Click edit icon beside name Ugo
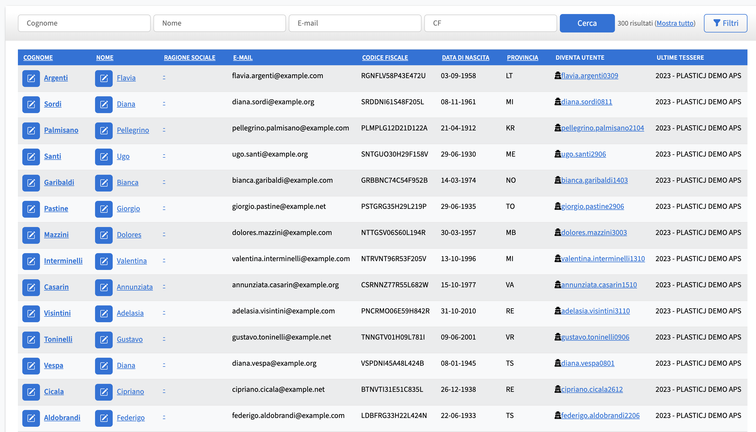The image size is (756, 432). [104, 157]
